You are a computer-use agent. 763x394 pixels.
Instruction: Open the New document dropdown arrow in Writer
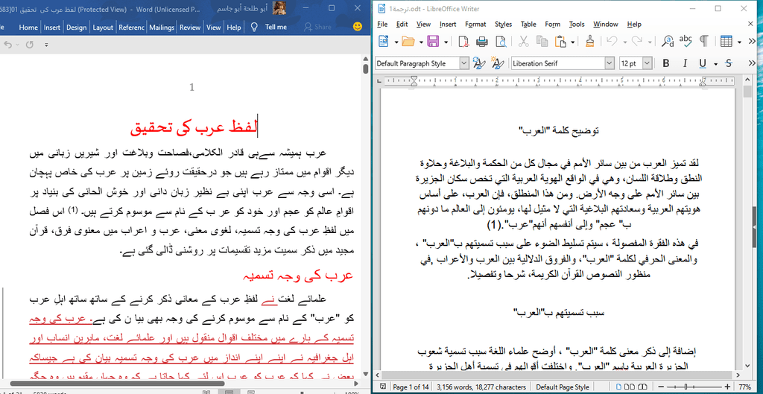(x=396, y=42)
